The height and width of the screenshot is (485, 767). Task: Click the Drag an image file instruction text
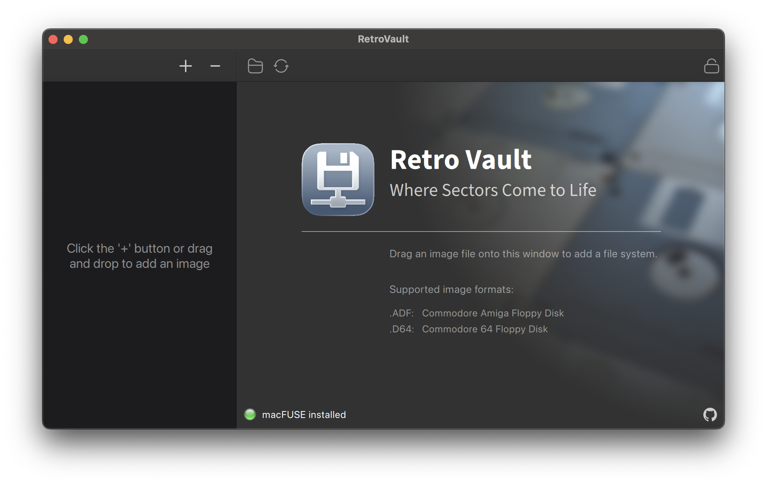(x=523, y=254)
